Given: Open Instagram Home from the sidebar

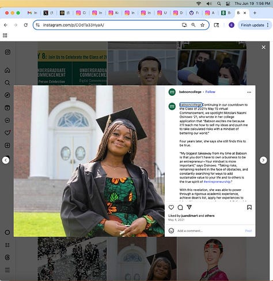Looking at the screenshot, I should coord(7,70).
